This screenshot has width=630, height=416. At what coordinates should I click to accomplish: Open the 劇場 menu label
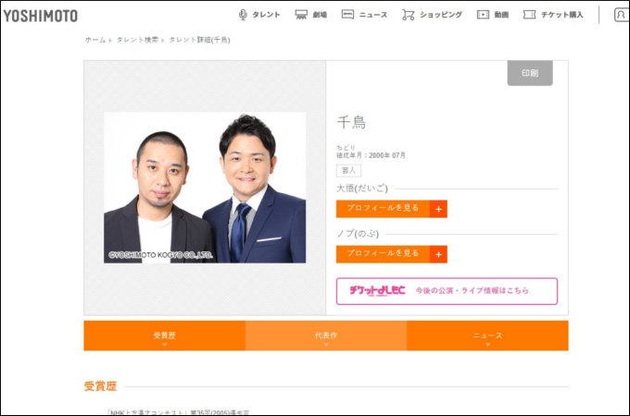point(320,15)
